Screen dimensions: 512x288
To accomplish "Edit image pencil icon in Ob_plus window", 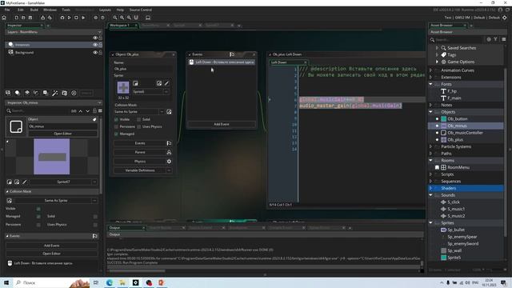I will coord(166,83).
